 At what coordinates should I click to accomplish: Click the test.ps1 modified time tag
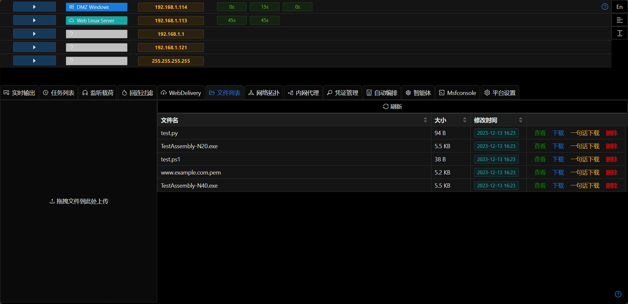[x=496, y=159]
